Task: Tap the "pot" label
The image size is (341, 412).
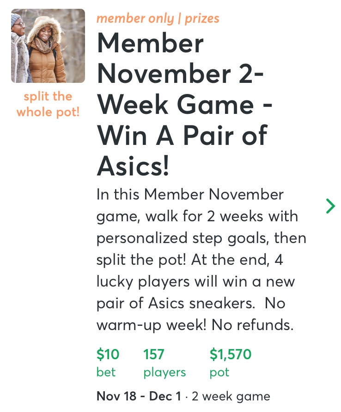Action: [x=219, y=372]
